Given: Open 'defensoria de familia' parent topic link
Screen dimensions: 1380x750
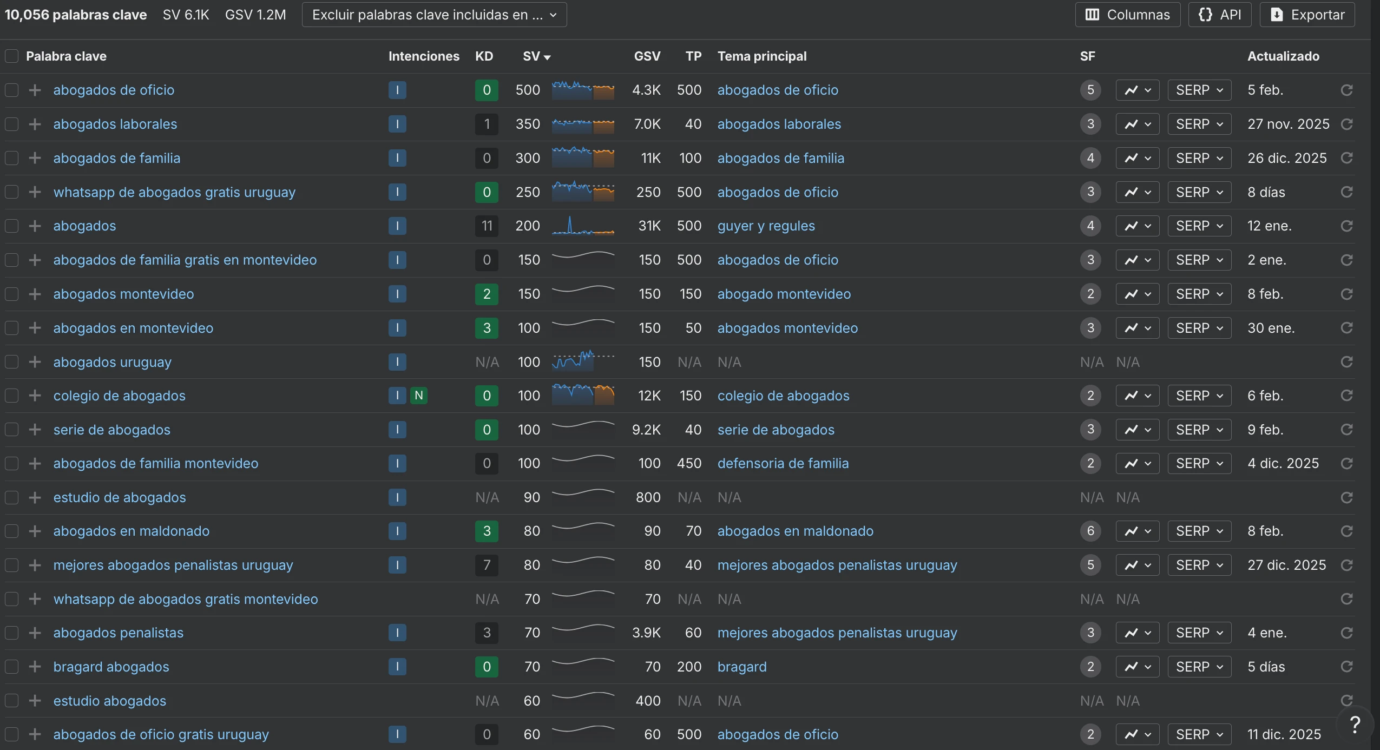Looking at the screenshot, I should click(783, 463).
